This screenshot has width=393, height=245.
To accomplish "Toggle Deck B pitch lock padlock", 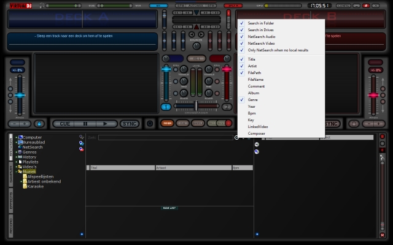I will 354,124.
